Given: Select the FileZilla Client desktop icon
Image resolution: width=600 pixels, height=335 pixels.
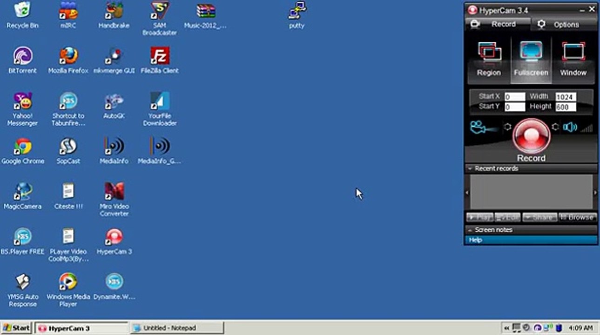Looking at the screenshot, I should [160, 60].
